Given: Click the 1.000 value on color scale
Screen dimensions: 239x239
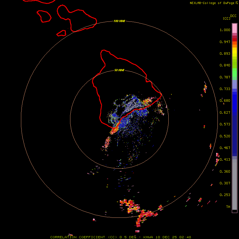Looking at the screenshot, I should [225, 30].
